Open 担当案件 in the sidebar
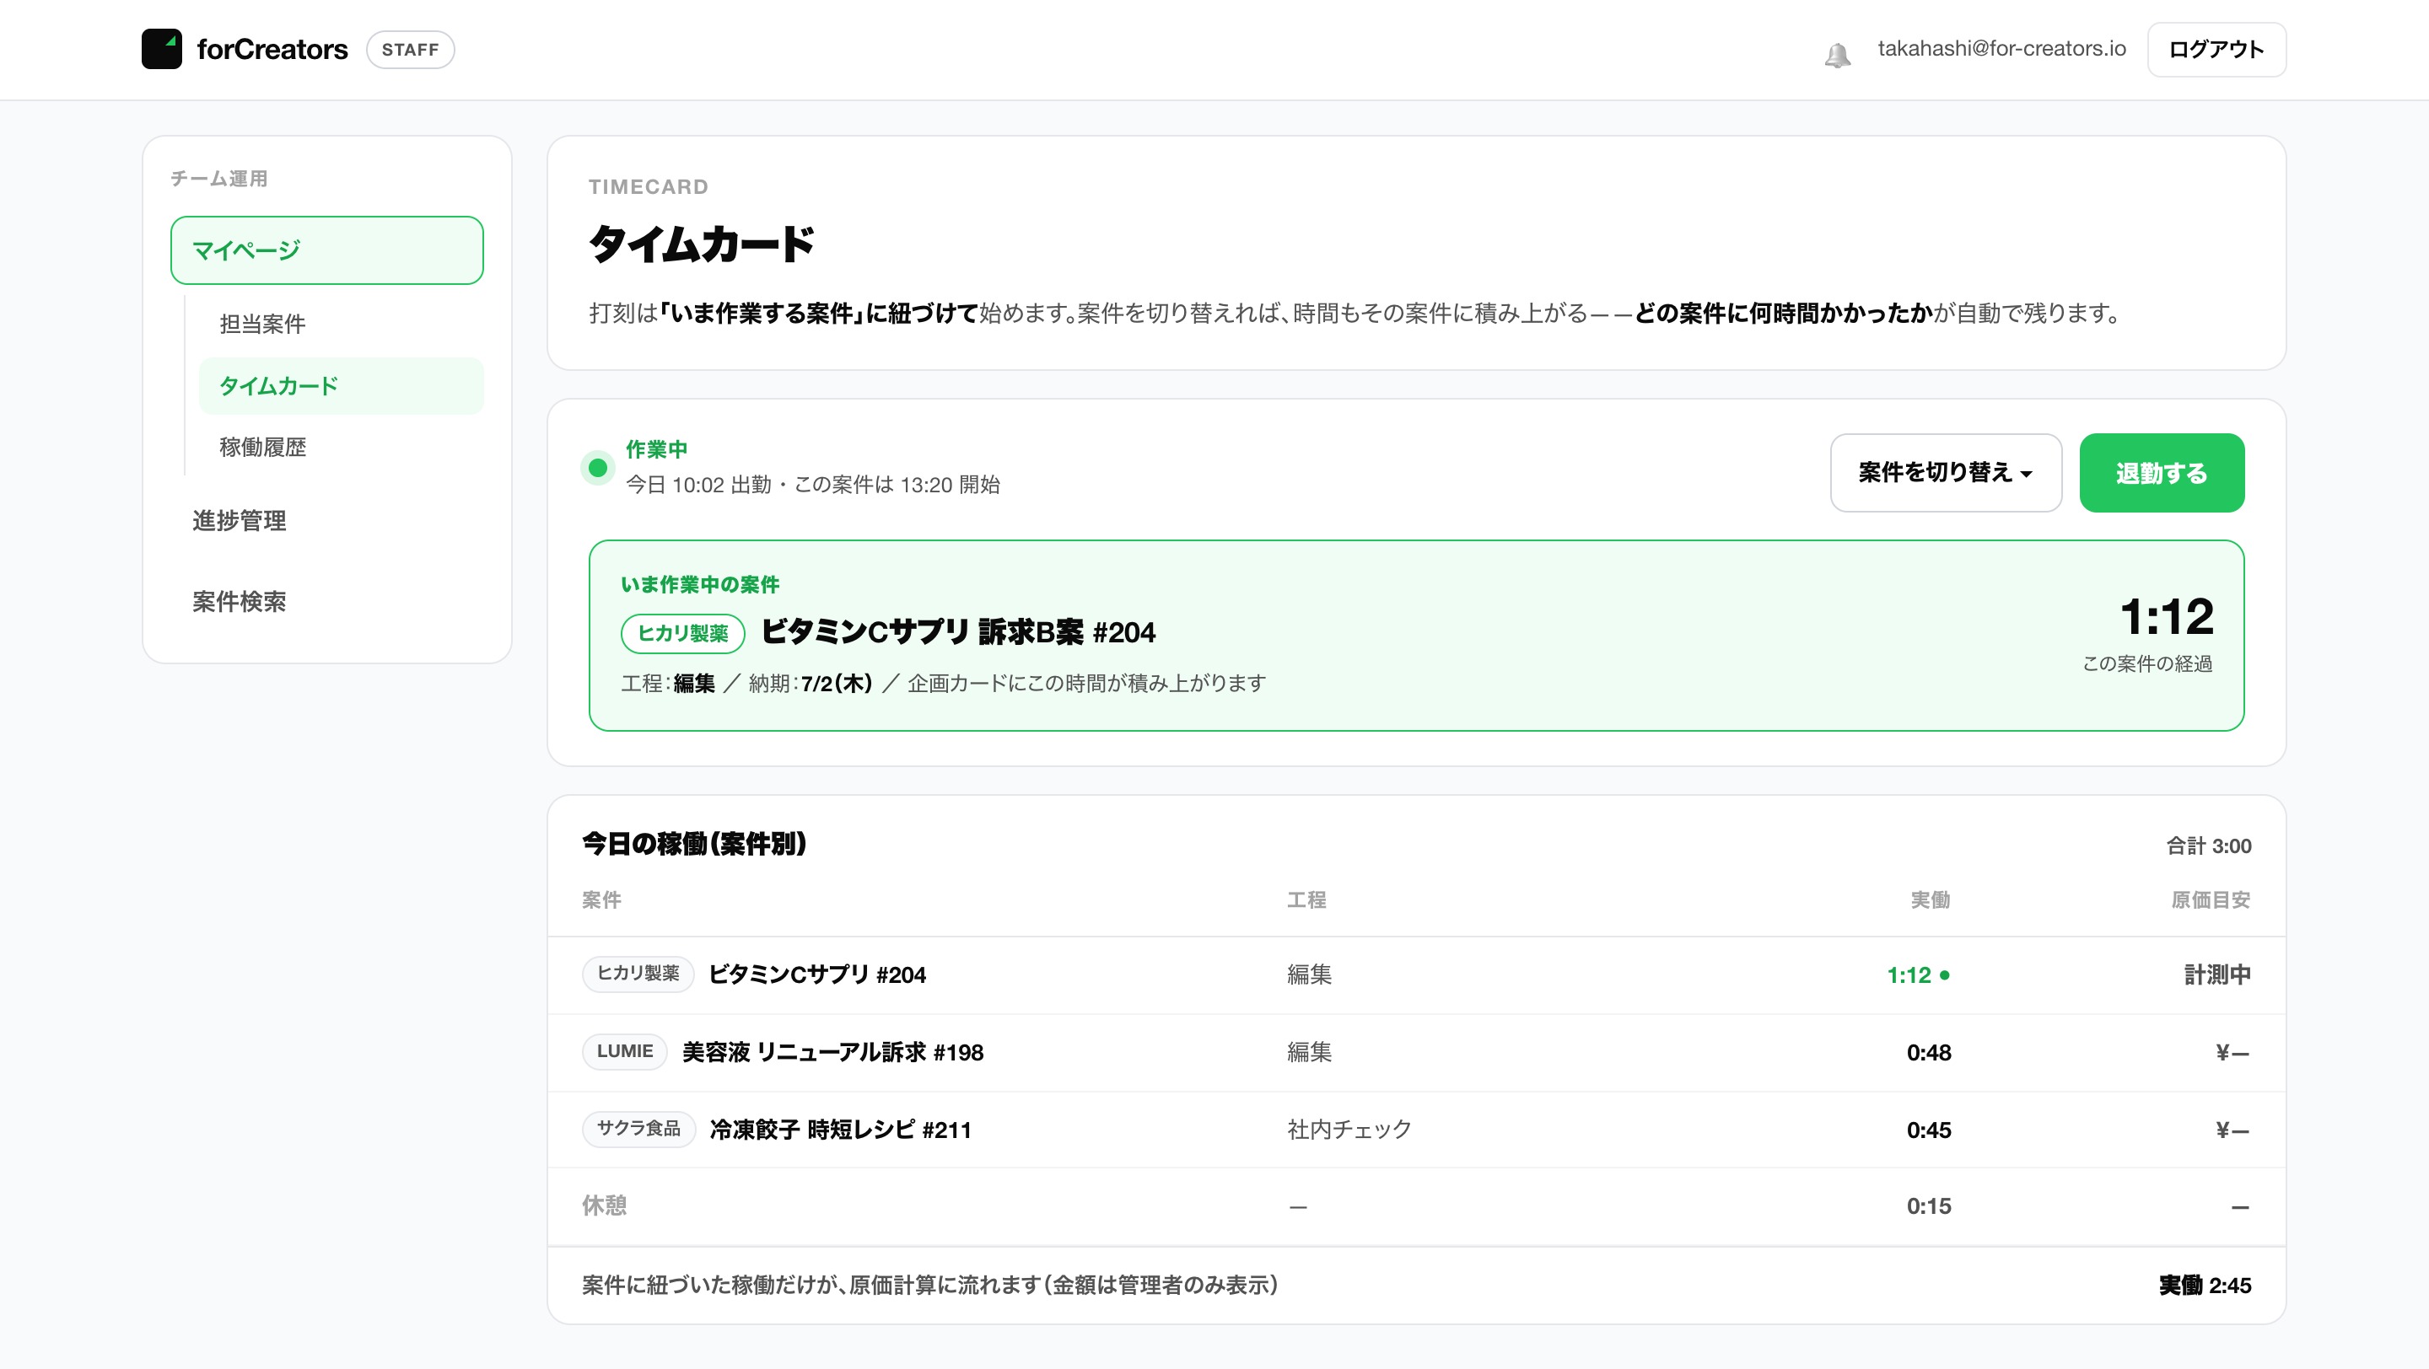2429x1369 pixels. pyautogui.click(x=262, y=323)
